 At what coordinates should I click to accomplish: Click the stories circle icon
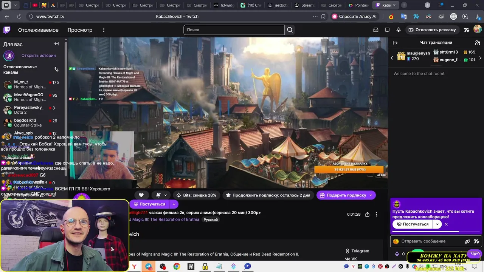tap(9, 56)
